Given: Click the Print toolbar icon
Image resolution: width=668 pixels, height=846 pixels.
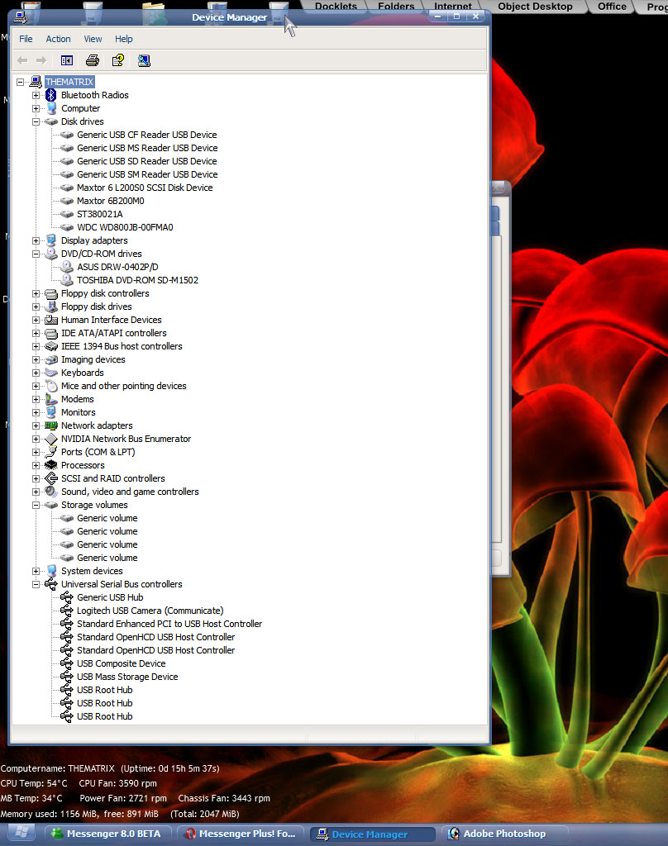Looking at the screenshot, I should click(x=93, y=60).
